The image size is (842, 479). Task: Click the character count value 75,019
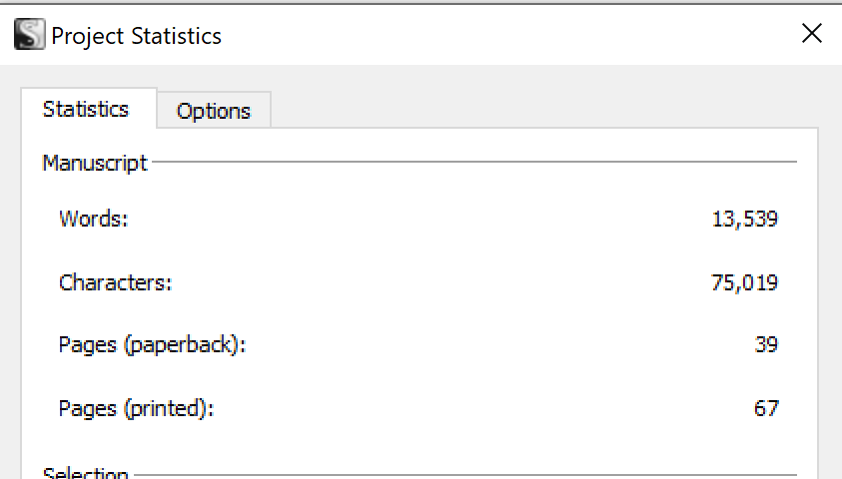(744, 282)
